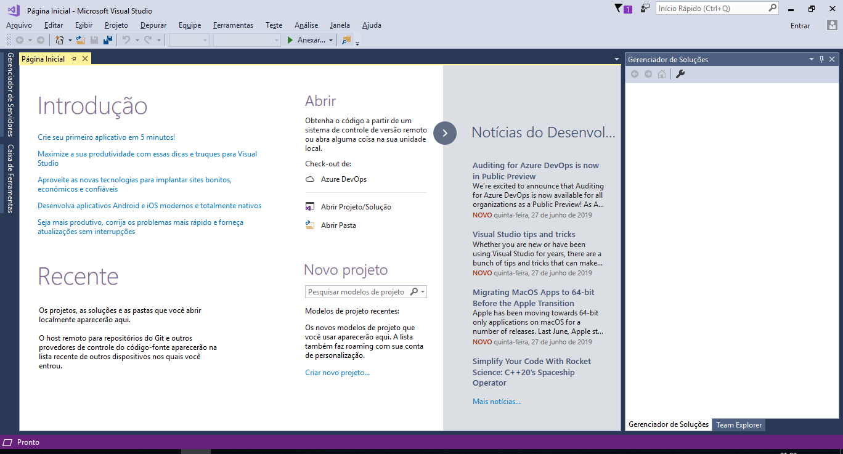Viewport: 843px width, 454px height.
Task: Open the toolbar overflow options arrow
Action: coord(357,43)
